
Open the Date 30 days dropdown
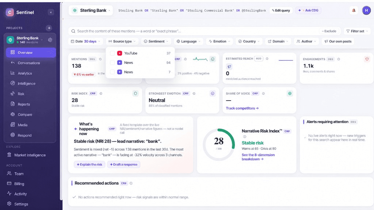tap(85, 41)
